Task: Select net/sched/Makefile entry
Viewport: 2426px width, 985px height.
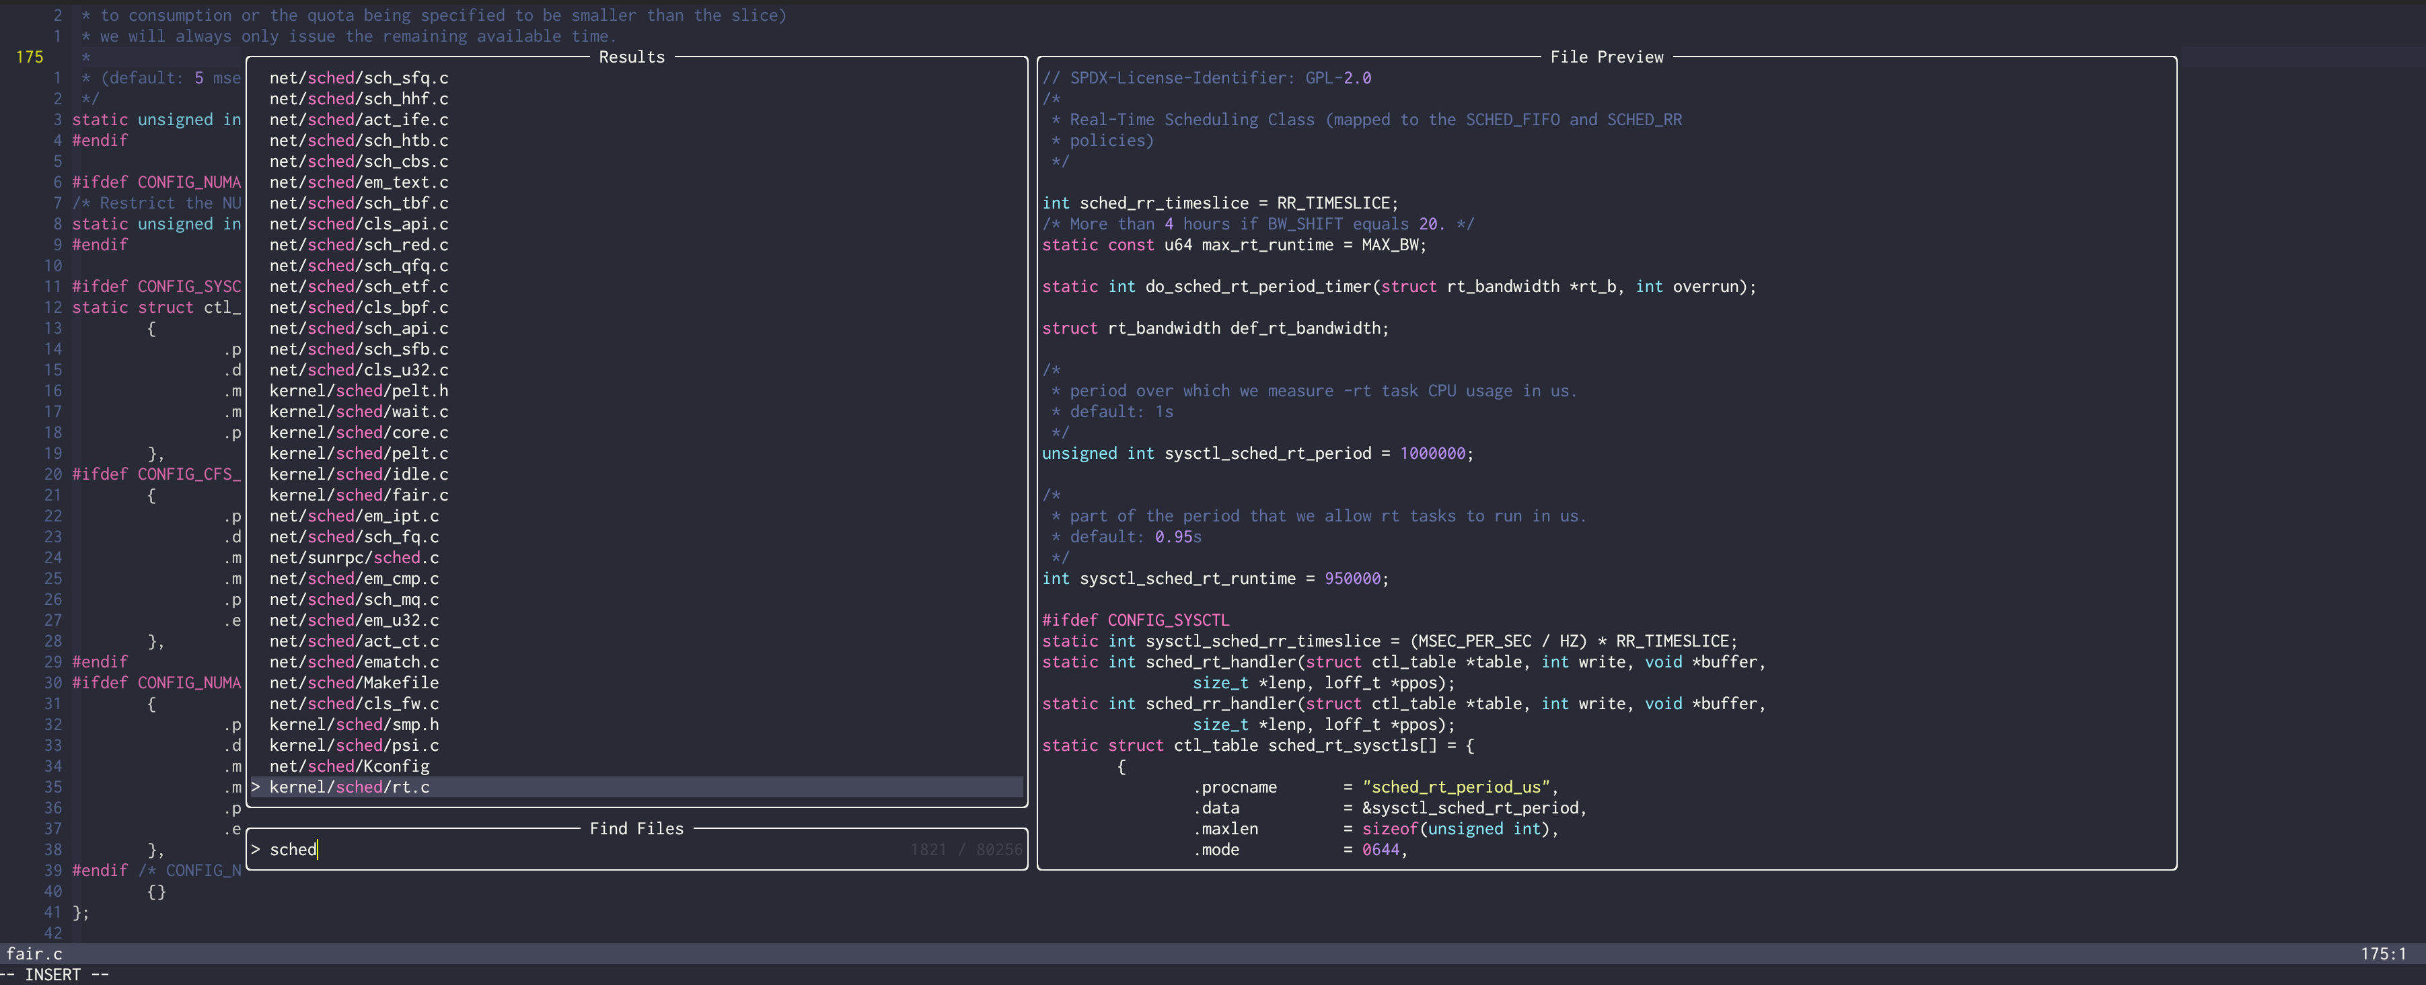Action: [354, 683]
